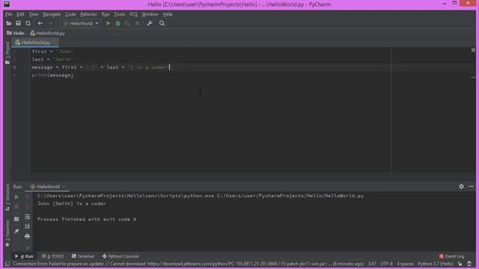Toggle the 1: Project tool window stripe
Screen dimensions: 479x269
(7, 52)
